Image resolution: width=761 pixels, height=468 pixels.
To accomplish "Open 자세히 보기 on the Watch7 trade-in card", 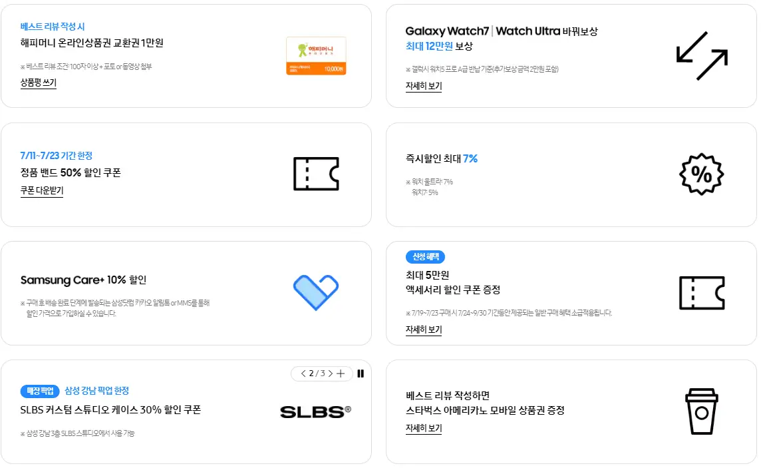I will pyautogui.click(x=424, y=87).
